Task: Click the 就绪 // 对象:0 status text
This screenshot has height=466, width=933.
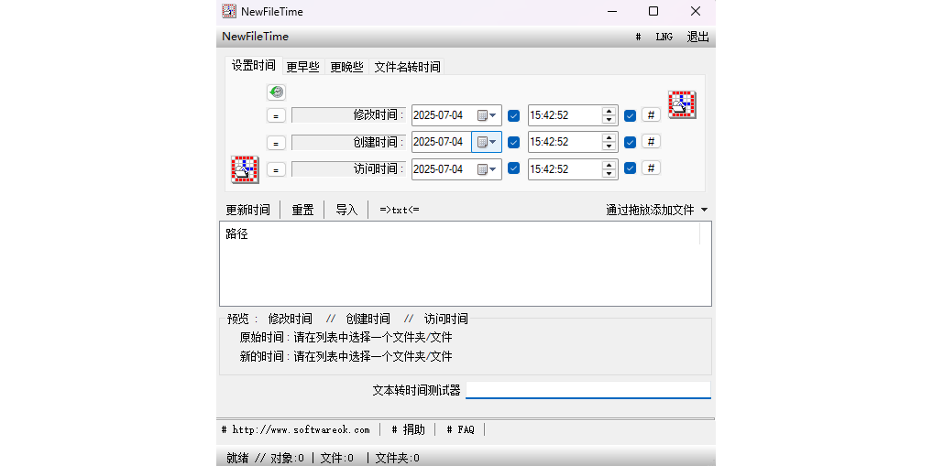Action: click(266, 459)
